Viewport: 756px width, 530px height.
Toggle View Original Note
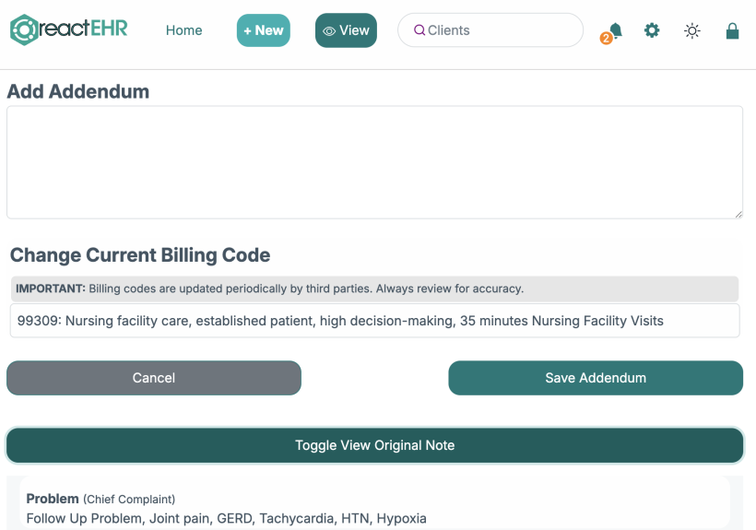tap(374, 445)
